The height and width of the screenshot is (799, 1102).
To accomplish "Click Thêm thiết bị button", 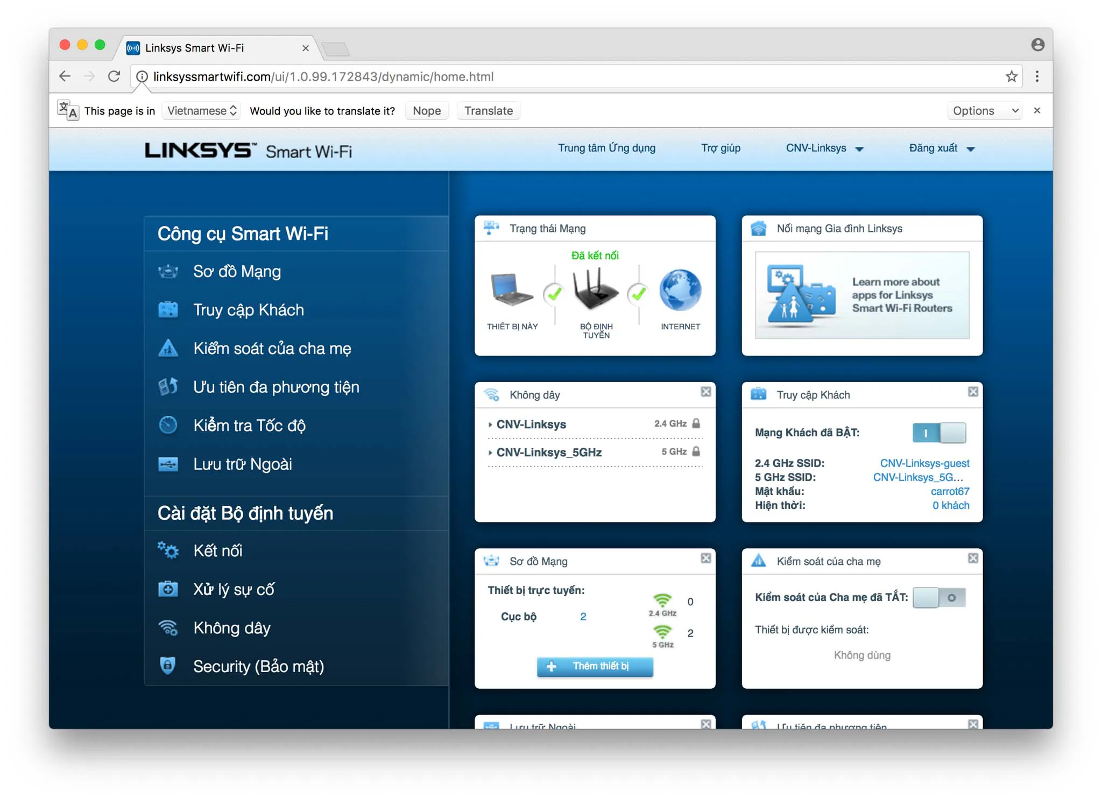I will pyautogui.click(x=595, y=667).
